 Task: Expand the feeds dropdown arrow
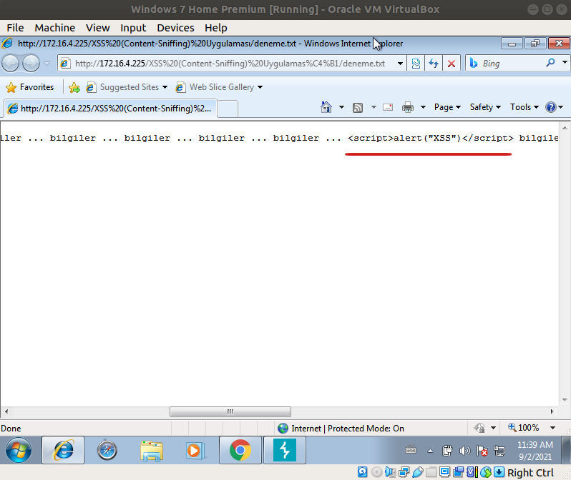point(374,107)
